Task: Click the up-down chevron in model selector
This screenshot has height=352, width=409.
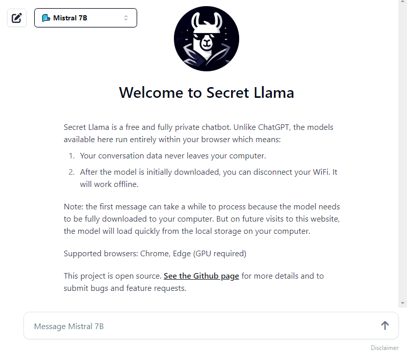Action: coord(126,18)
